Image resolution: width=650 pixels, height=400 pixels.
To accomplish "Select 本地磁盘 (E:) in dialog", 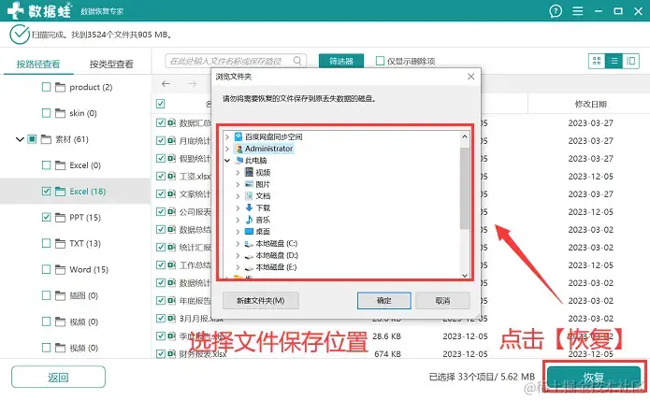I will [x=277, y=267].
